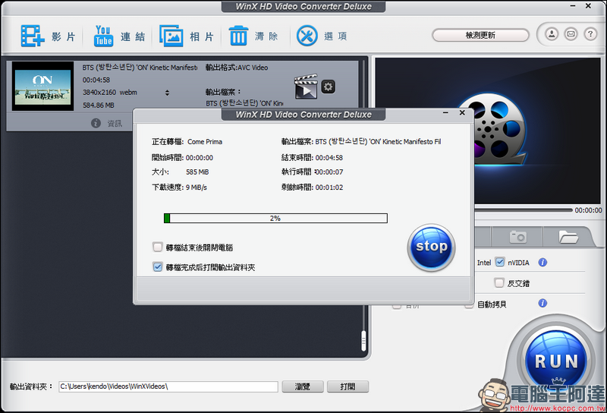Click the 打開 open folder button

coord(348,386)
